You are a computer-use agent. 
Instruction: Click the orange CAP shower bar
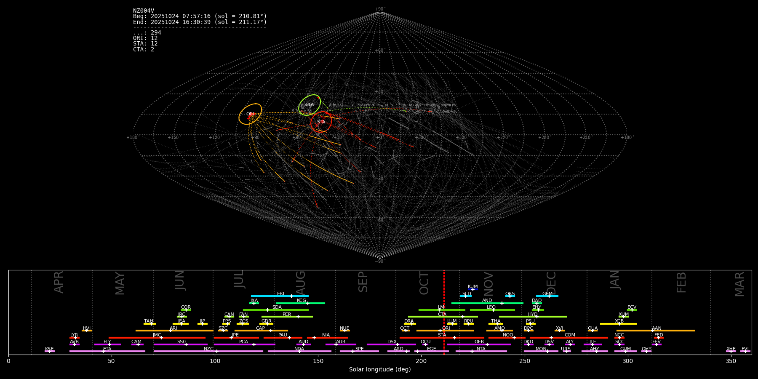click(x=261, y=331)
